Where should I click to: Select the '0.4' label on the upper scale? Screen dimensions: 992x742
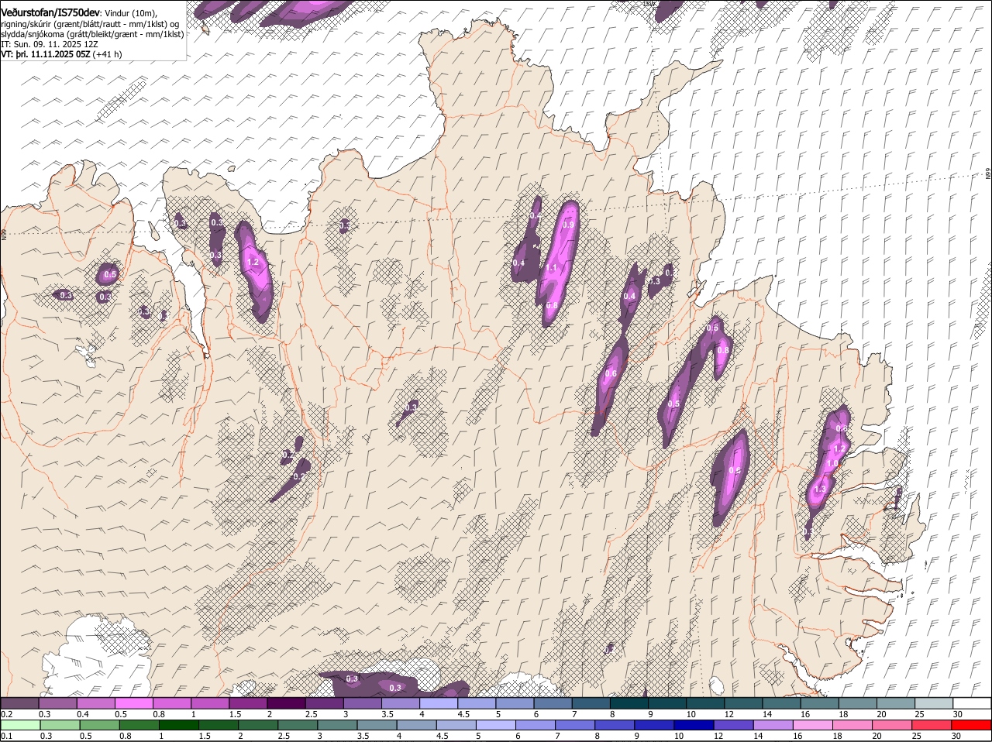[83, 714]
